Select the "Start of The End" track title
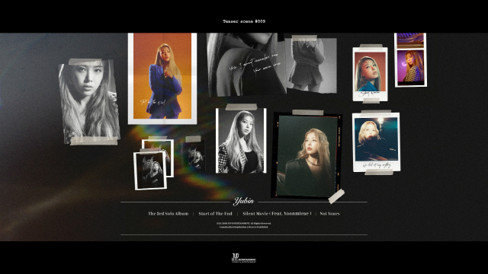Image resolution: width=488 pixels, height=274 pixels. 215,214
